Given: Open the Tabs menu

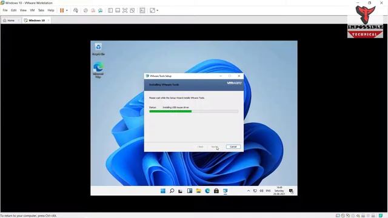Looking at the screenshot, I should pyautogui.click(x=41, y=10).
